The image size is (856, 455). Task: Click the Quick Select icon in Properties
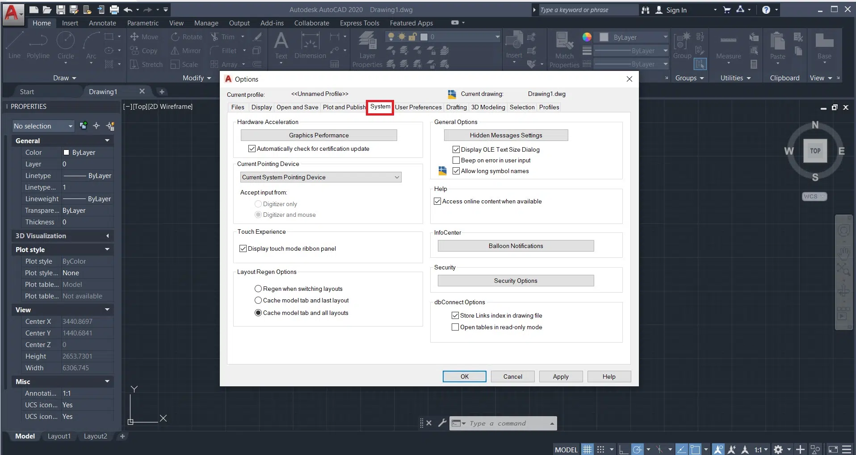(x=110, y=126)
